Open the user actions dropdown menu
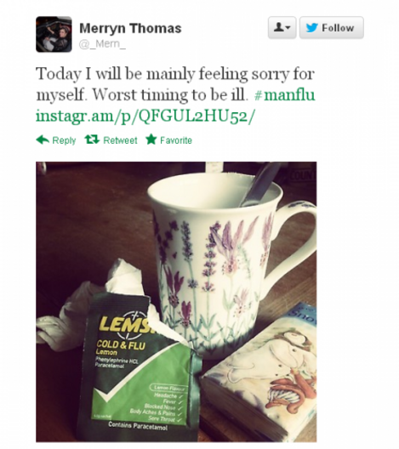The width and height of the screenshot is (399, 449). tap(282, 28)
